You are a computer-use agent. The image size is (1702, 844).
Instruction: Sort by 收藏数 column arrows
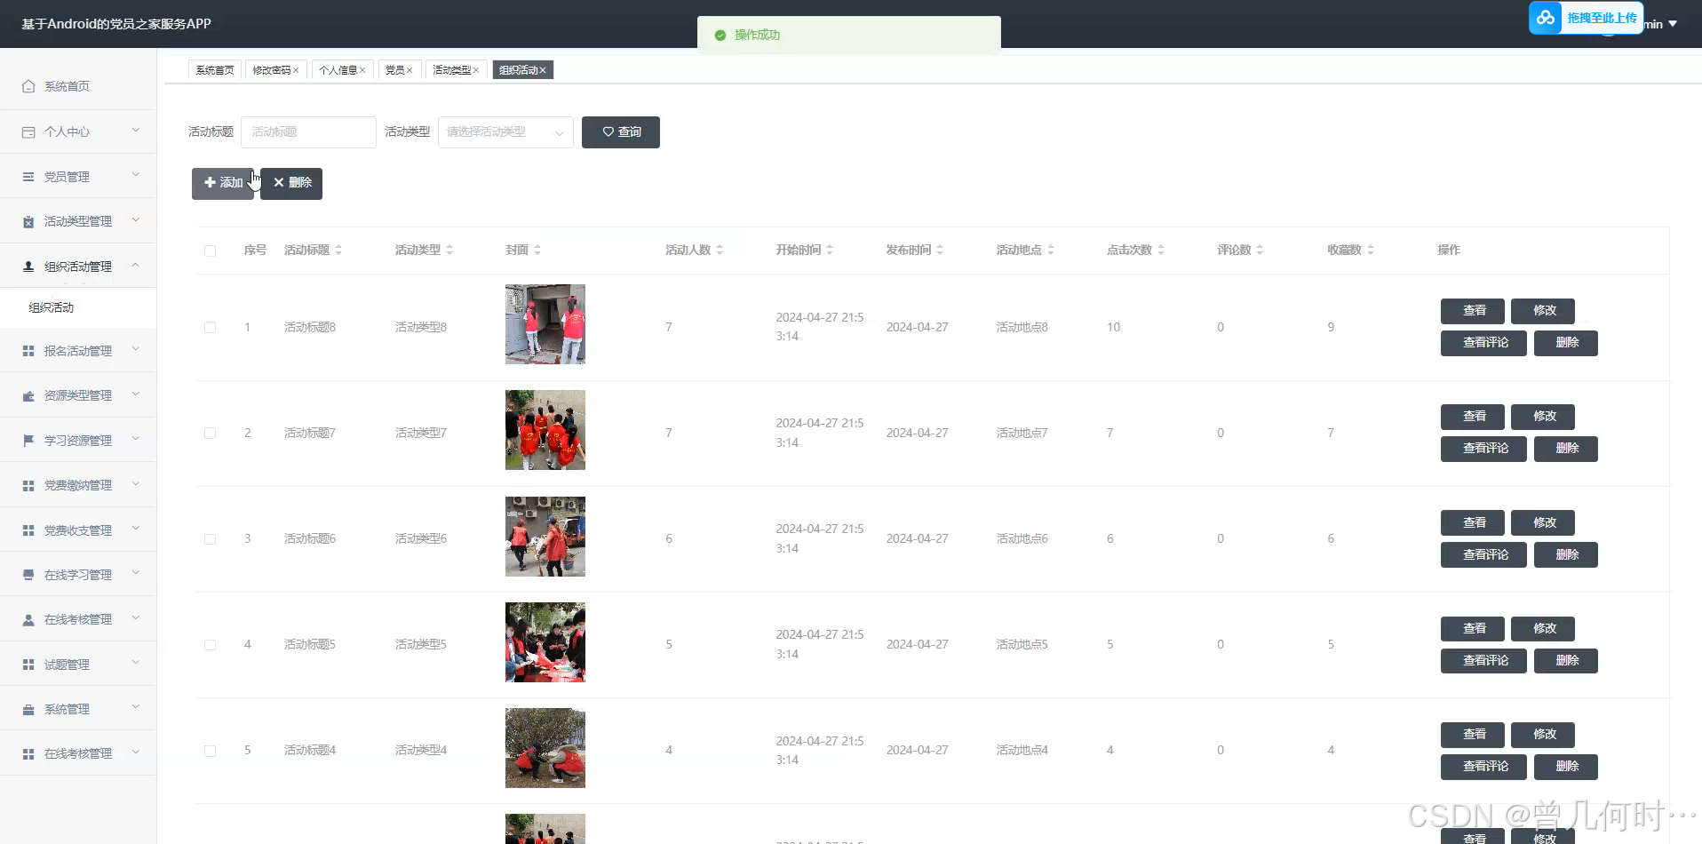[1371, 251]
